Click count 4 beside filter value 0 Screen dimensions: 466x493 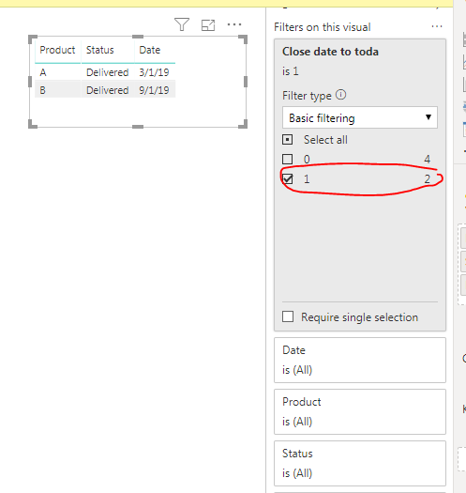(x=427, y=159)
